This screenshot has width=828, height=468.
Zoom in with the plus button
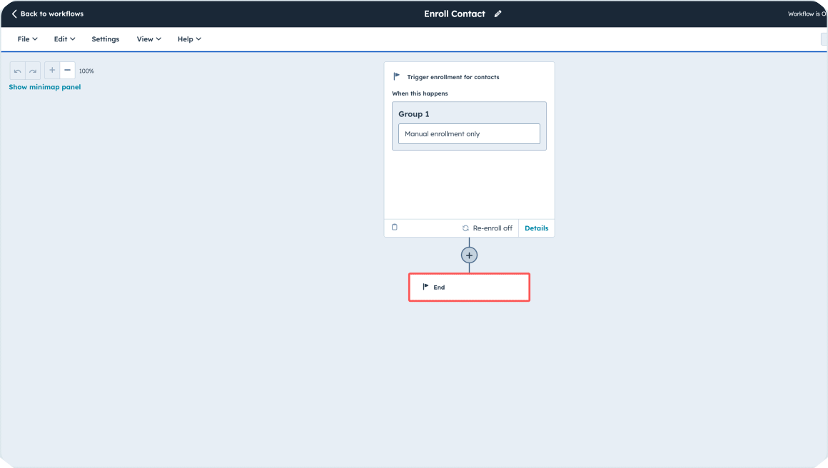coord(51,70)
